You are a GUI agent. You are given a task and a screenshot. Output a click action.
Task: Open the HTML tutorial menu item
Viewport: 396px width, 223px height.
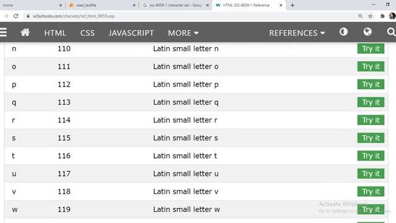[x=55, y=33]
